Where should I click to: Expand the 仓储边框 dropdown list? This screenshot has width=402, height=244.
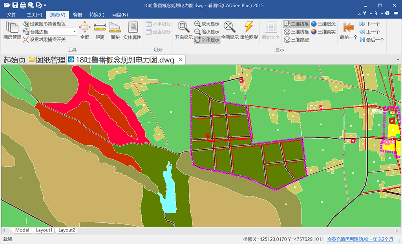(x=75, y=32)
